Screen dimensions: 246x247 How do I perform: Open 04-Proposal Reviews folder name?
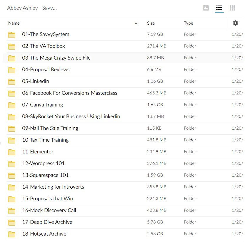(x=46, y=70)
